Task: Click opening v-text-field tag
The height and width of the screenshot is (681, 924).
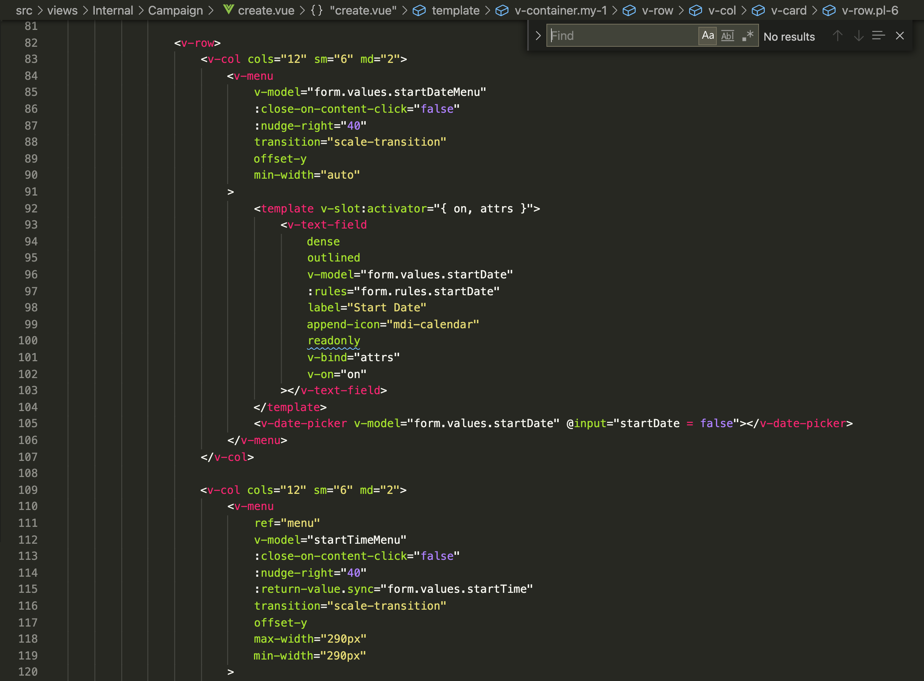Action: (324, 225)
